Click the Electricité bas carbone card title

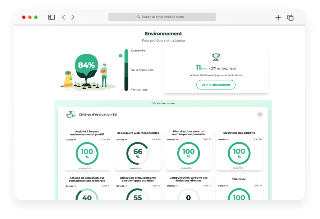[x=239, y=133]
